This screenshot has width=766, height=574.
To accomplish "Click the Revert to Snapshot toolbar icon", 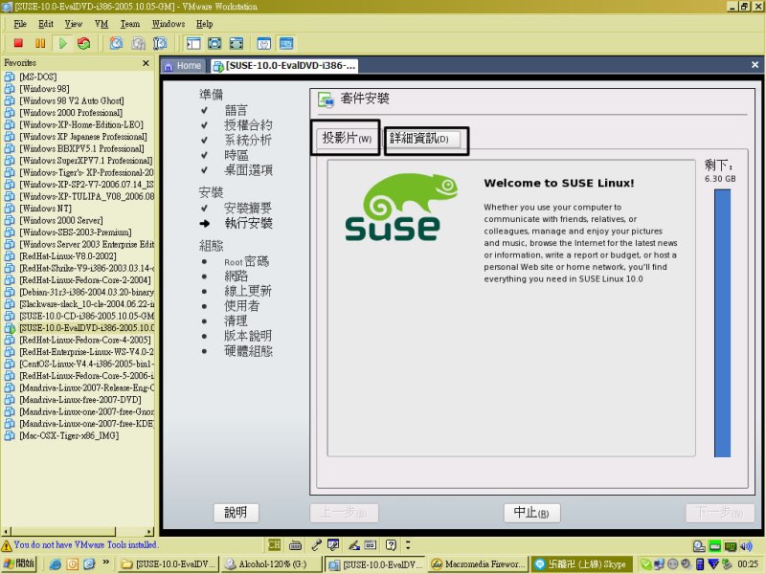I will [138, 43].
